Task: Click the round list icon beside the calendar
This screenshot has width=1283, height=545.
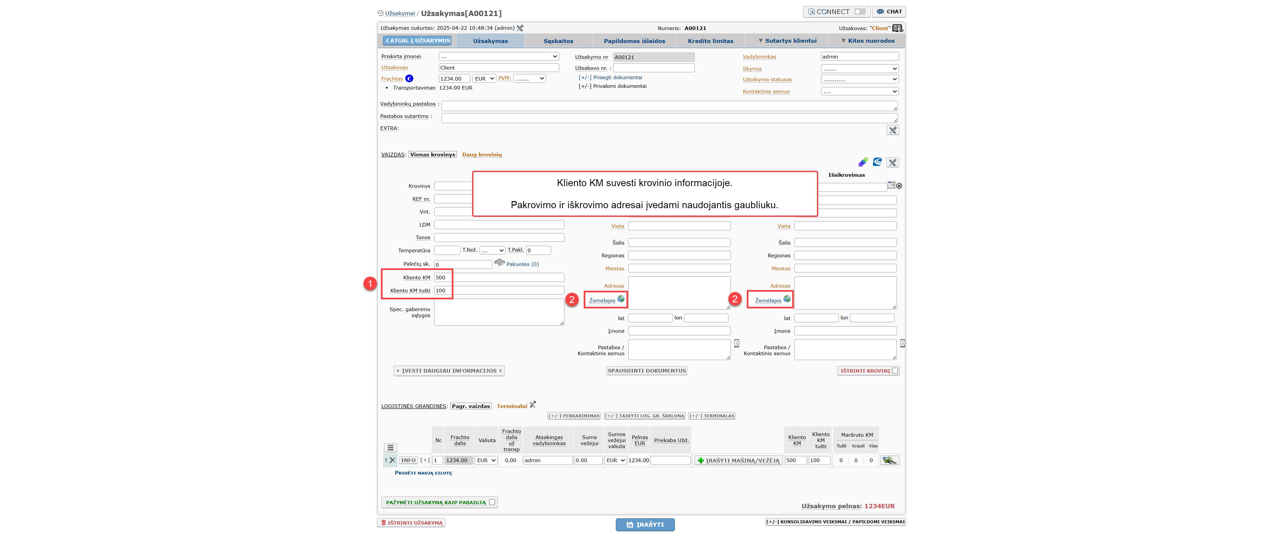Action: click(x=899, y=186)
